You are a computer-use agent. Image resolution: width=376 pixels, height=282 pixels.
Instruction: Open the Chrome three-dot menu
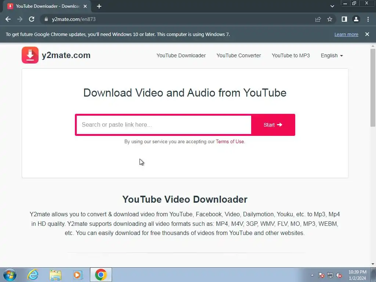(368, 19)
